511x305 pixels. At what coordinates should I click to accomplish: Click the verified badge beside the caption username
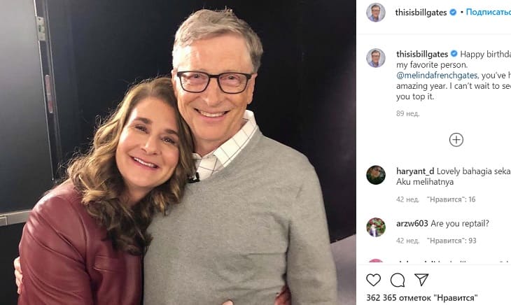[x=454, y=54]
